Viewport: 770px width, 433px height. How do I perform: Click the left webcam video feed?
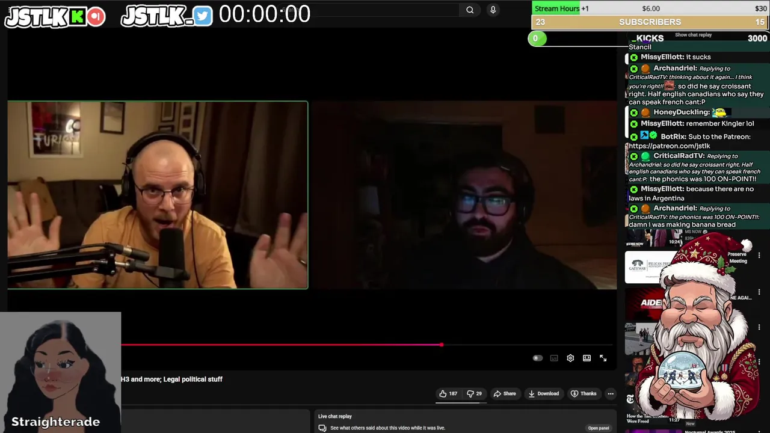pos(158,195)
